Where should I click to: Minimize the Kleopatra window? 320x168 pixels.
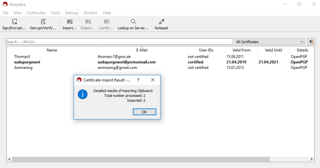click(x=285, y=4)
